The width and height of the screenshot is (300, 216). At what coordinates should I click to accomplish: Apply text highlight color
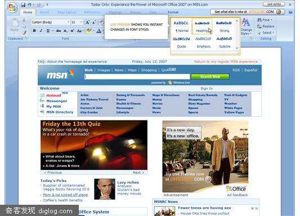(x=89, y=30)
